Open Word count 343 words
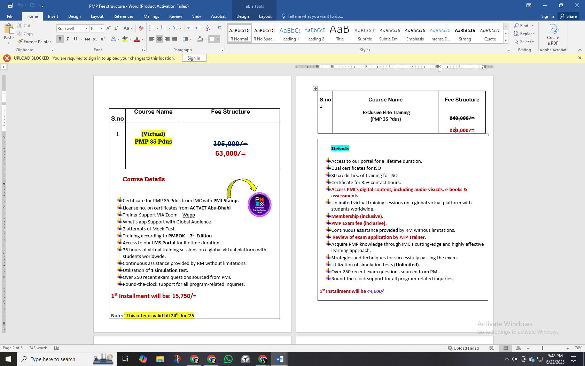Image resolution: width=585 pixels, height=366 pixels. tap(39, 348)
